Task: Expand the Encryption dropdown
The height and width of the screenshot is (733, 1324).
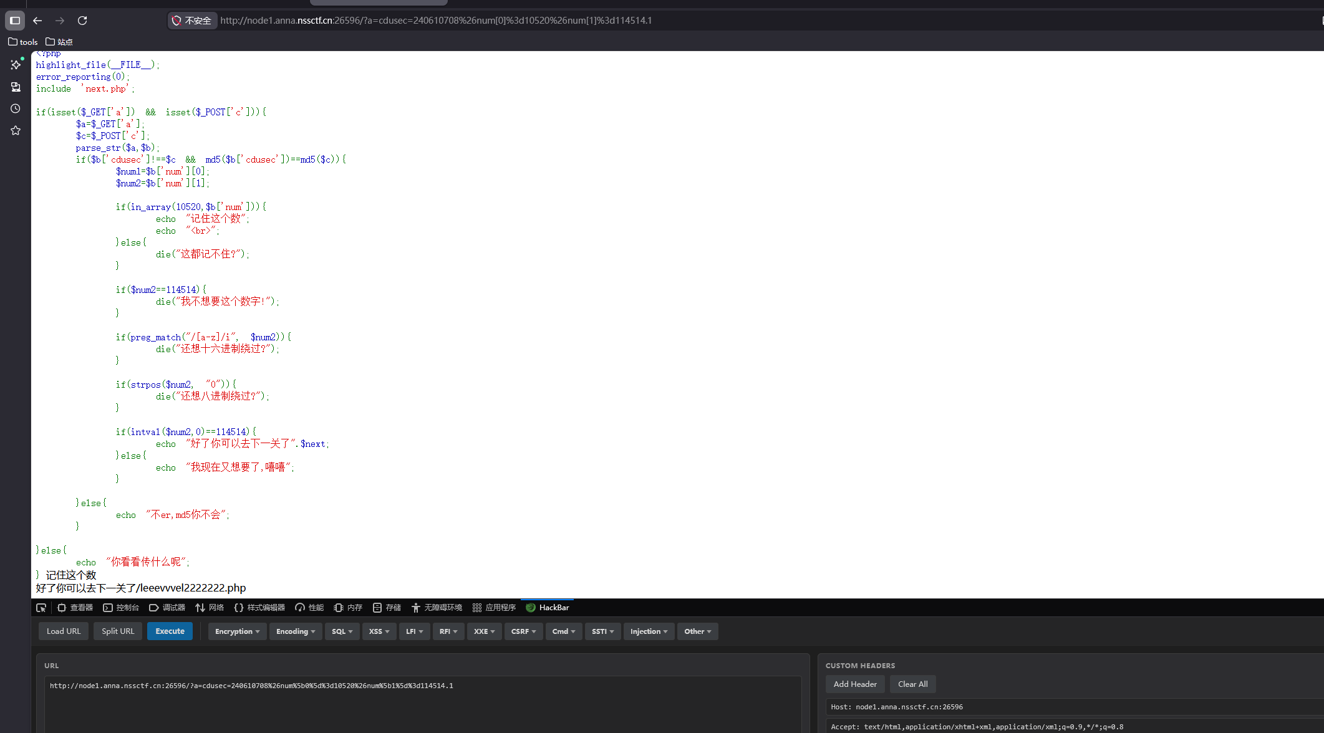Action: coord(237,631)
